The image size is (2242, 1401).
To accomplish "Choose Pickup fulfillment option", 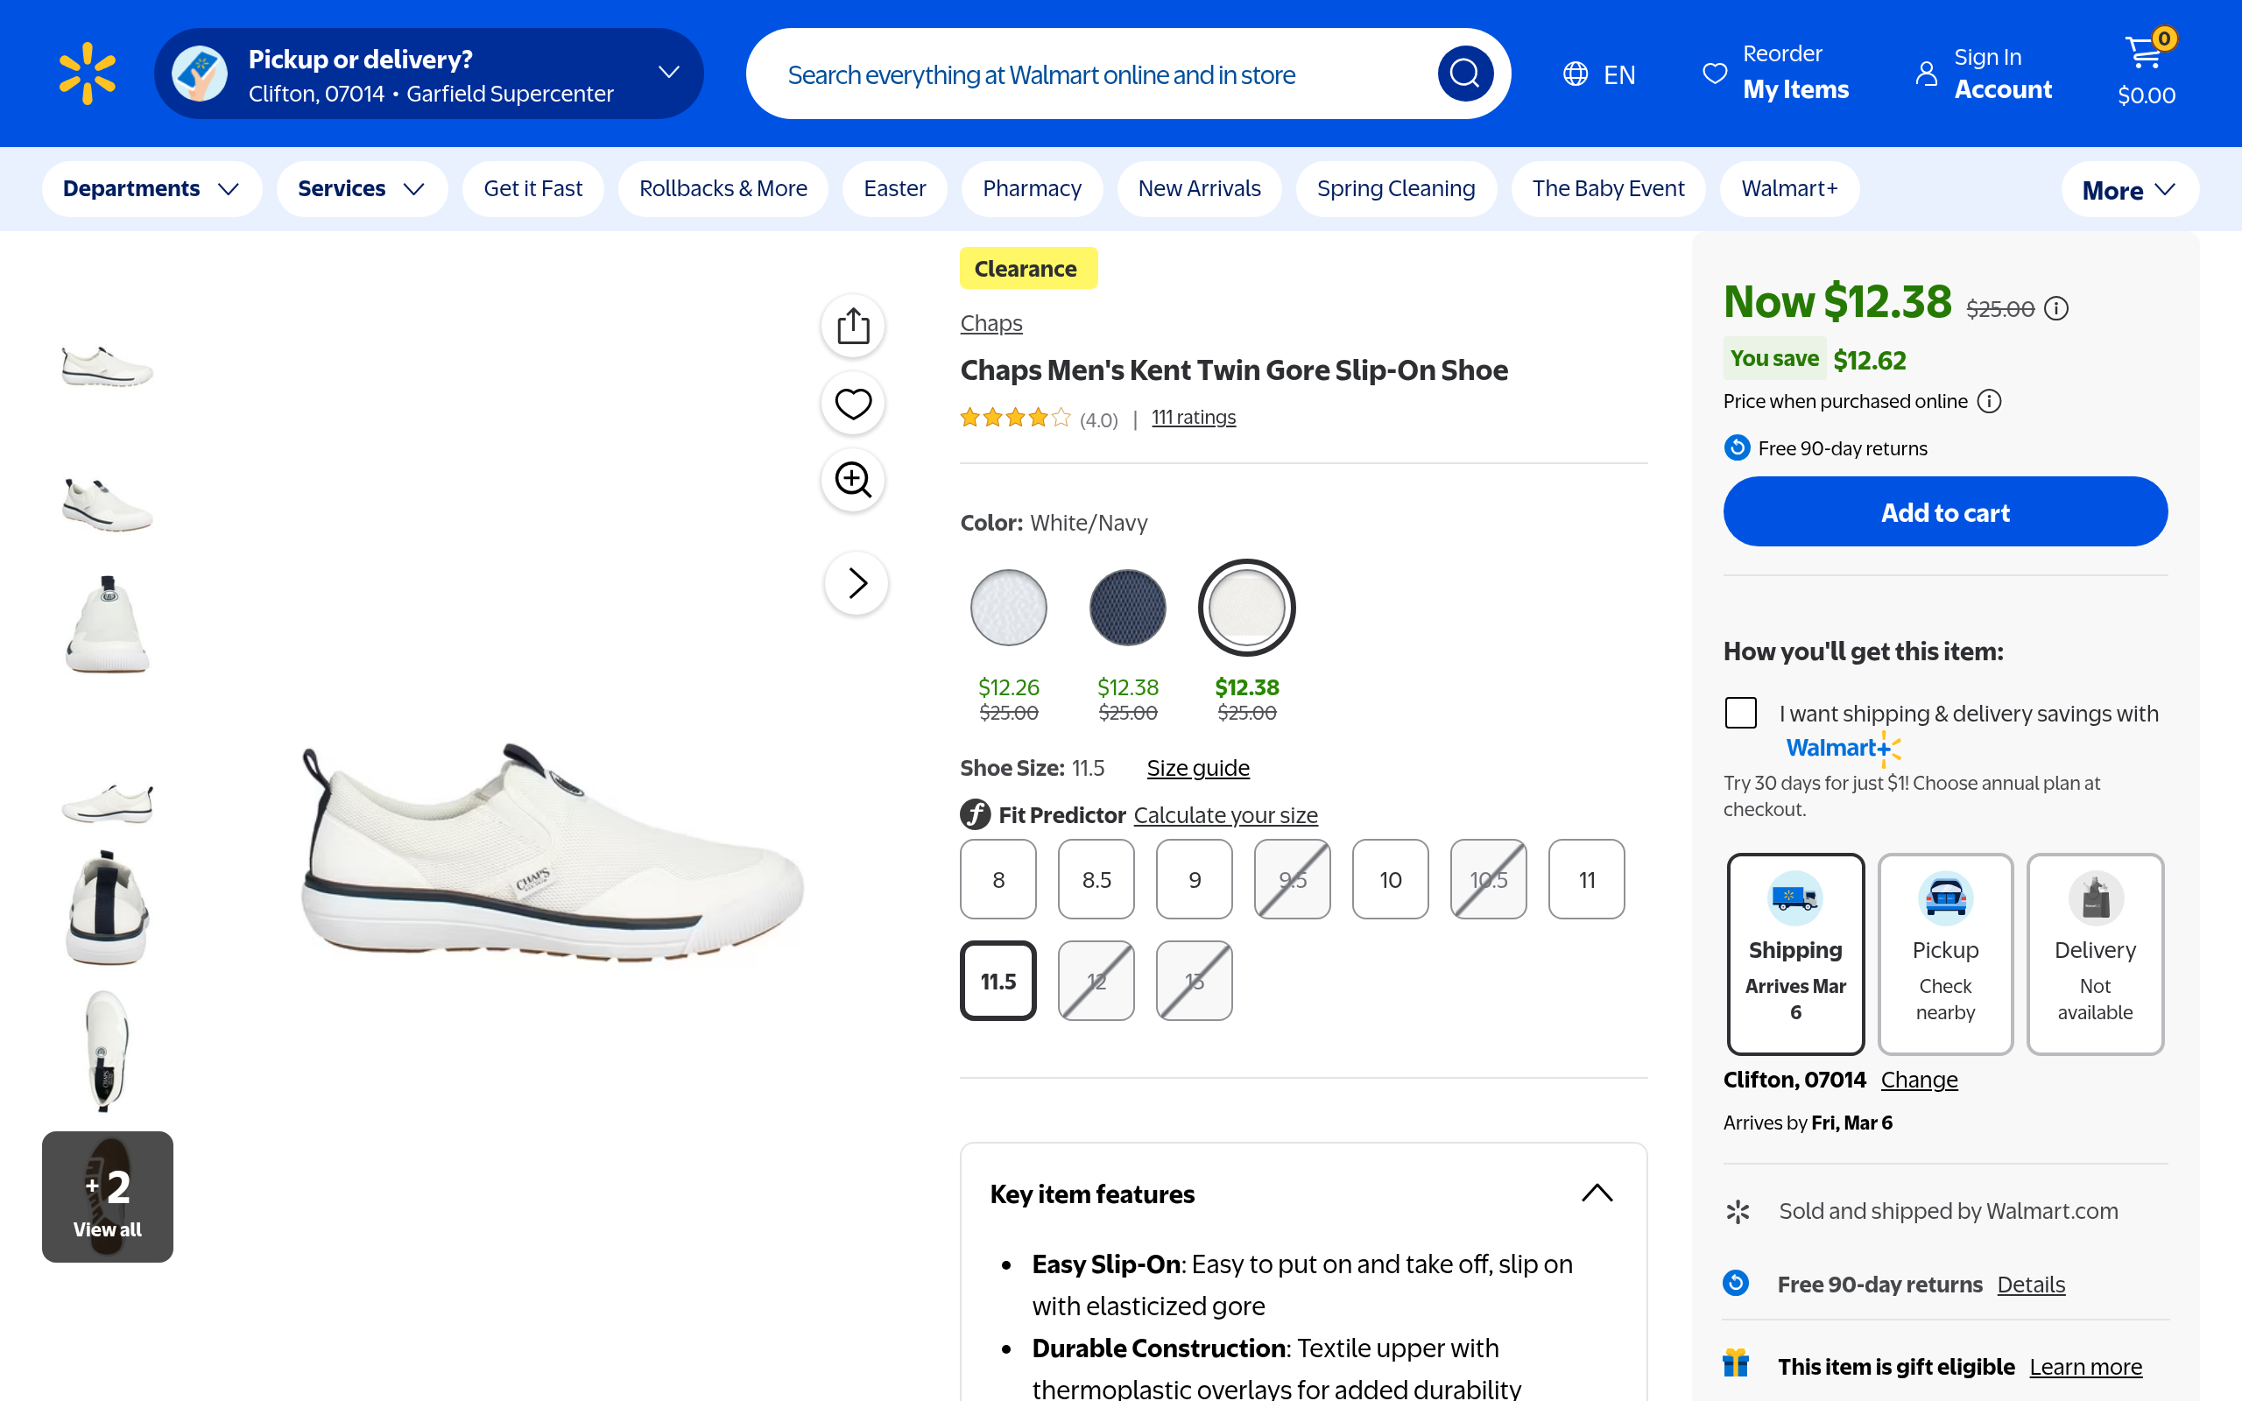I will pos(1944,954).
